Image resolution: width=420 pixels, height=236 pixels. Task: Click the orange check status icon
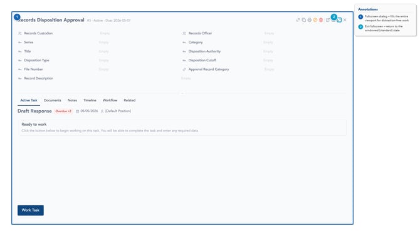315,20
